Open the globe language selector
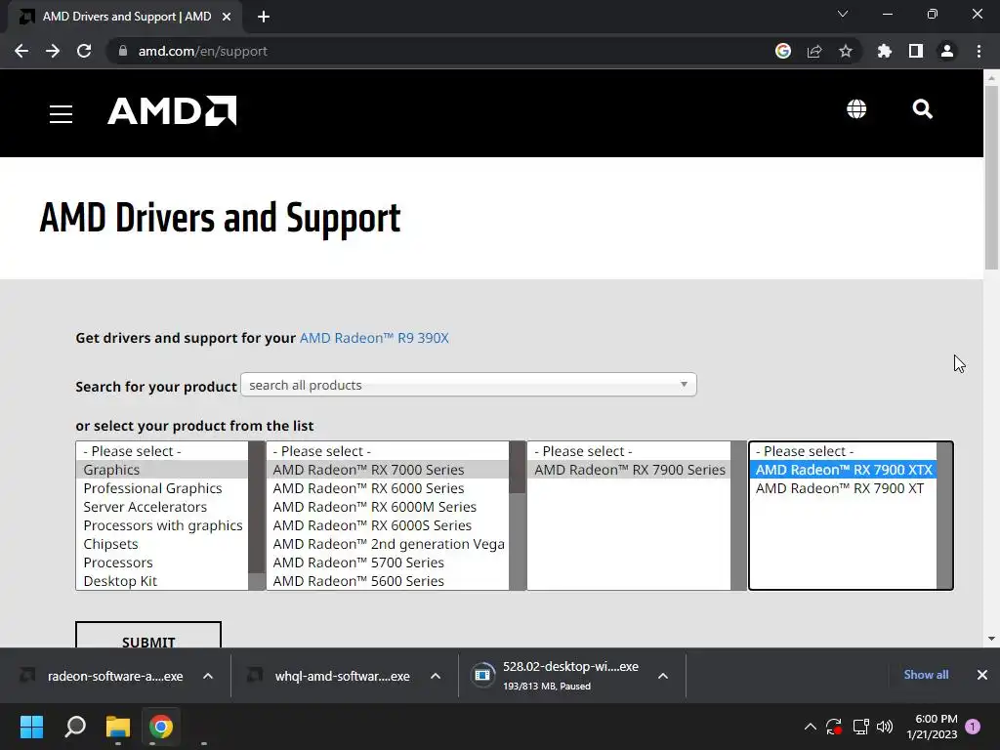1000x750 pixels. pos(855,109)
